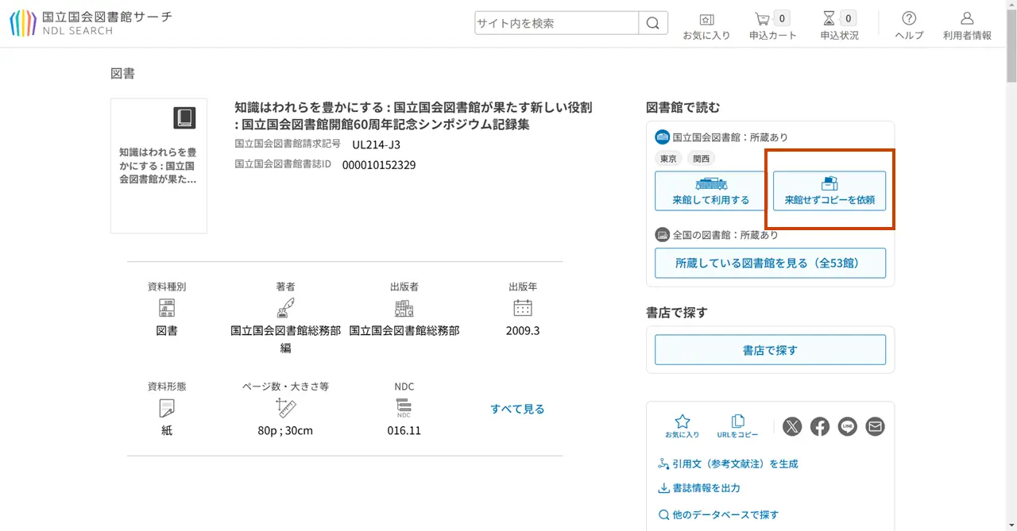The image size is (1017, 531).
Task: Click the 80p ; 30cm value
Action: click(286, 430)
